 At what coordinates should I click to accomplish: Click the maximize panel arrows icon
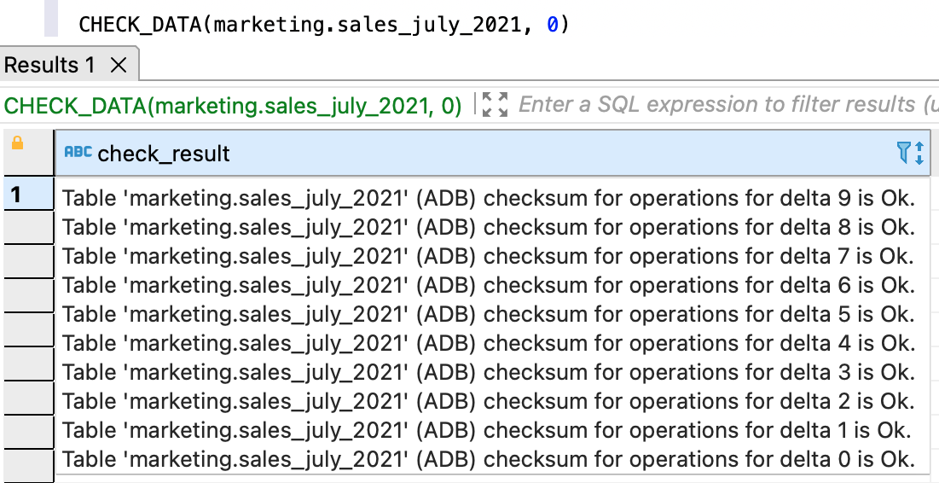pos(495,105)
